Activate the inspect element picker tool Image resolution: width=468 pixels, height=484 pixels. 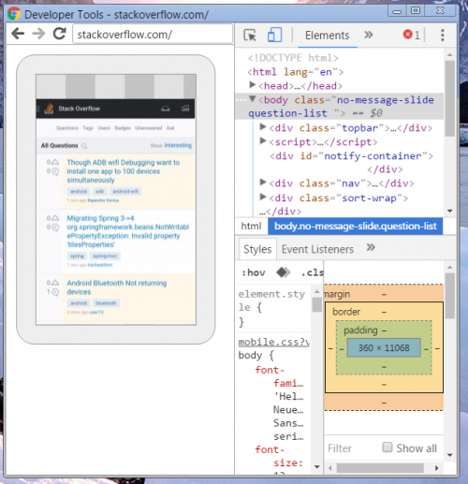pyautogui.click(x=250, y=35)
